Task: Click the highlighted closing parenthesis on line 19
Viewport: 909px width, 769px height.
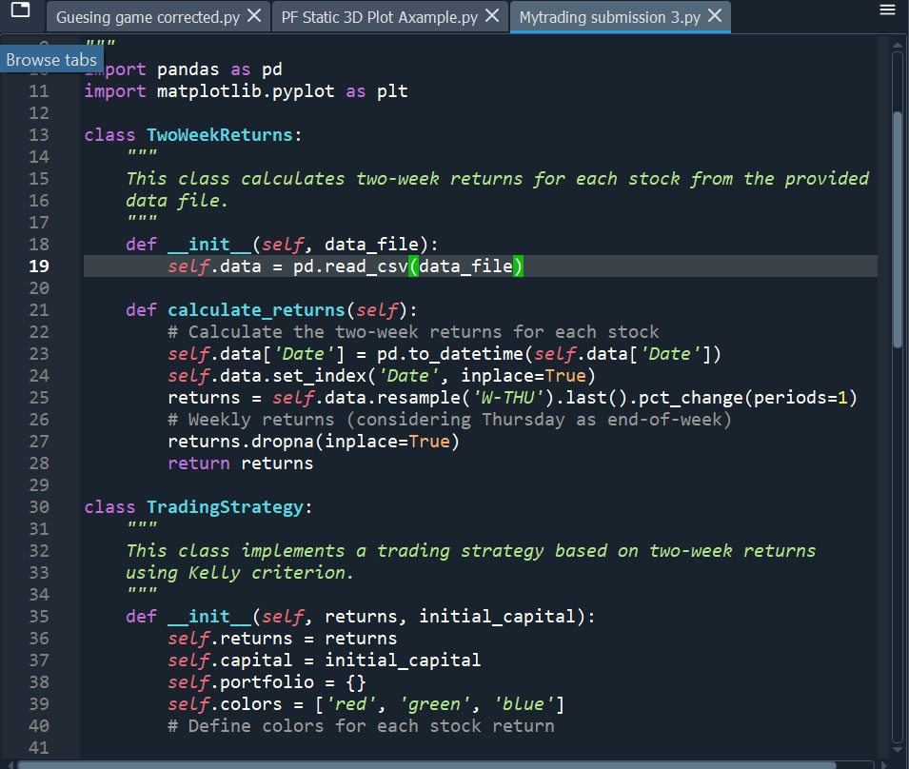Action: click(x=518, y=266)
